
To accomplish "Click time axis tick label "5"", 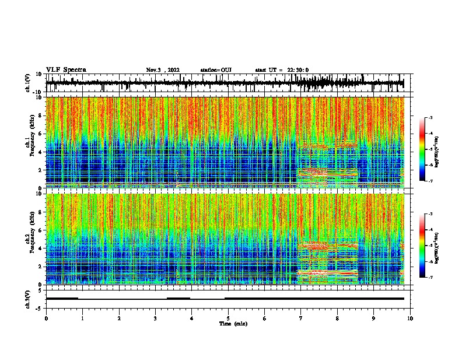I will [x=228, y=318].
